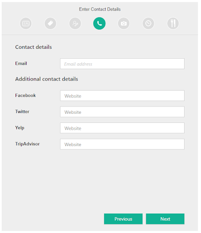
Task: Open the clock hours step icon
Action: tap(148, 23)
